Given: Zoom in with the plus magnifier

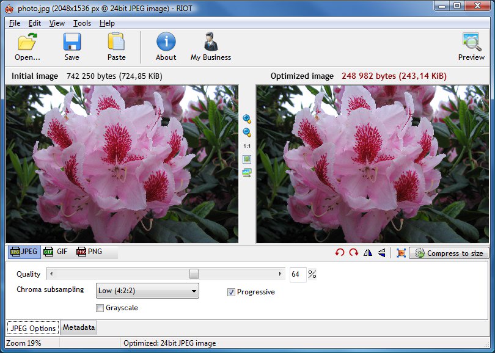Looking at the screenshot, I should tap(247, 119).
